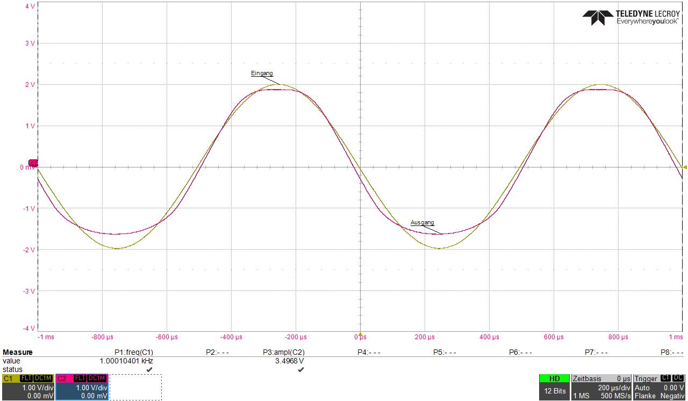Click the 3.4968 V amplitude value

click(x=290, y=361)
